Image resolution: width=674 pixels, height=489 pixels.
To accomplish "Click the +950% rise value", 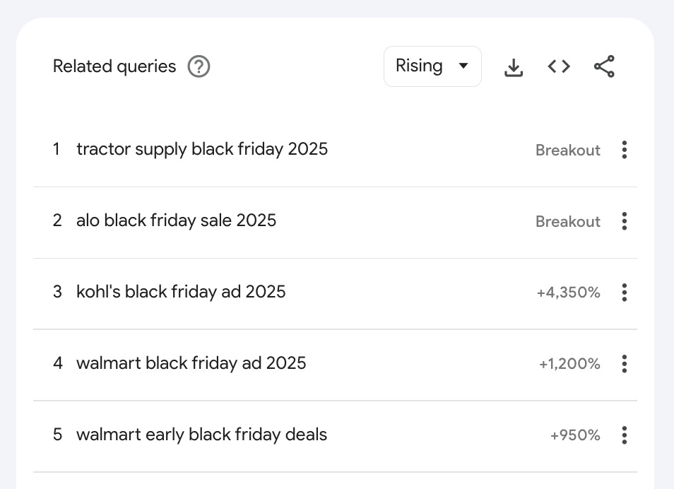I will 574,435.
